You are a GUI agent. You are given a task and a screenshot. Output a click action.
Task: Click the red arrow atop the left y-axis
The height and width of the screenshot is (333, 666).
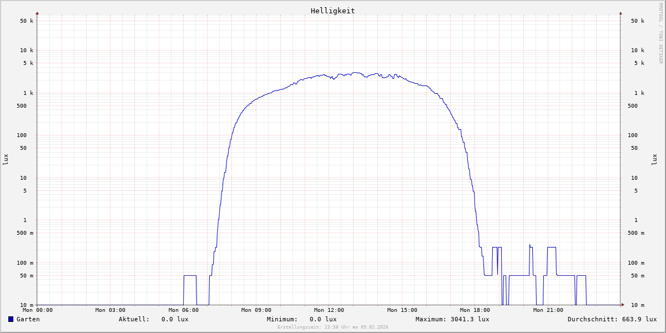(37, 13)
